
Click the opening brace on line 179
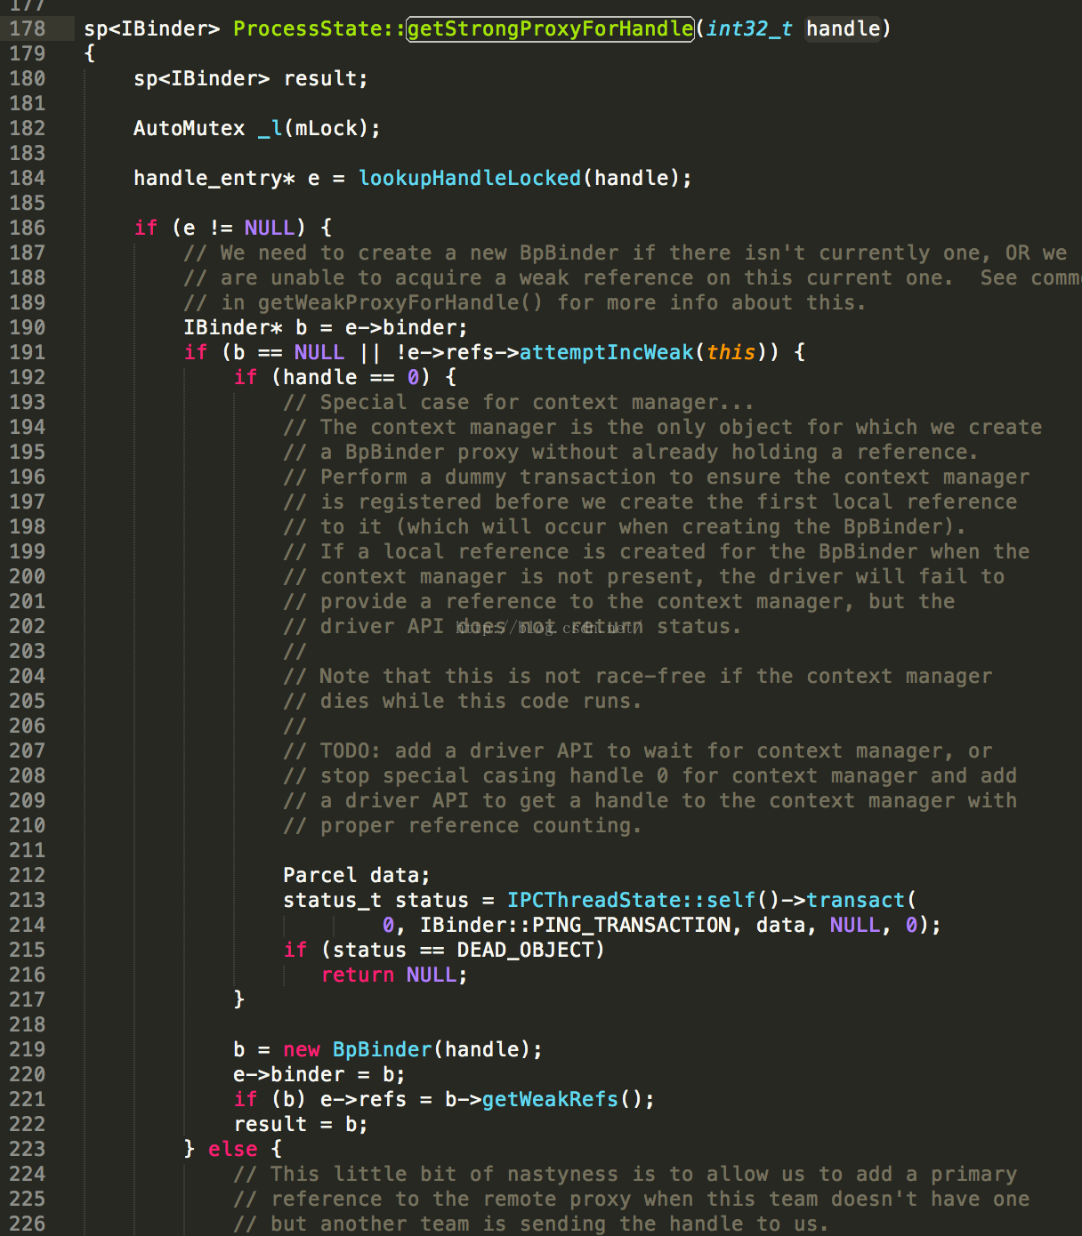coord(90,53)
